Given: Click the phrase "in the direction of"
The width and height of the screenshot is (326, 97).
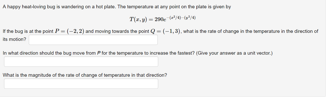Looking at the screenshot, I should [x=300, y=31].
